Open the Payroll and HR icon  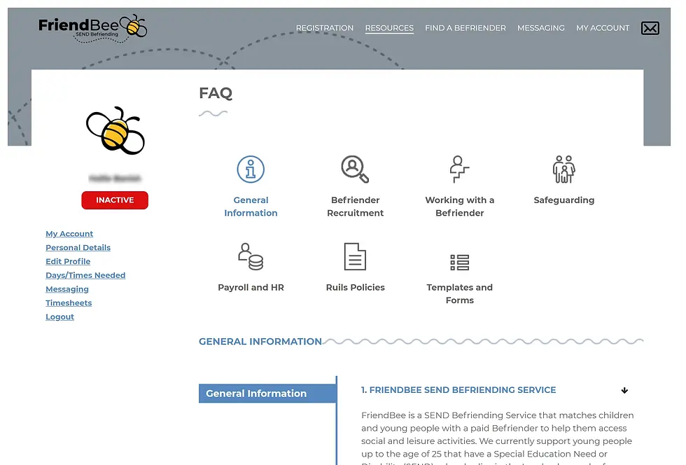coord(251,257)
